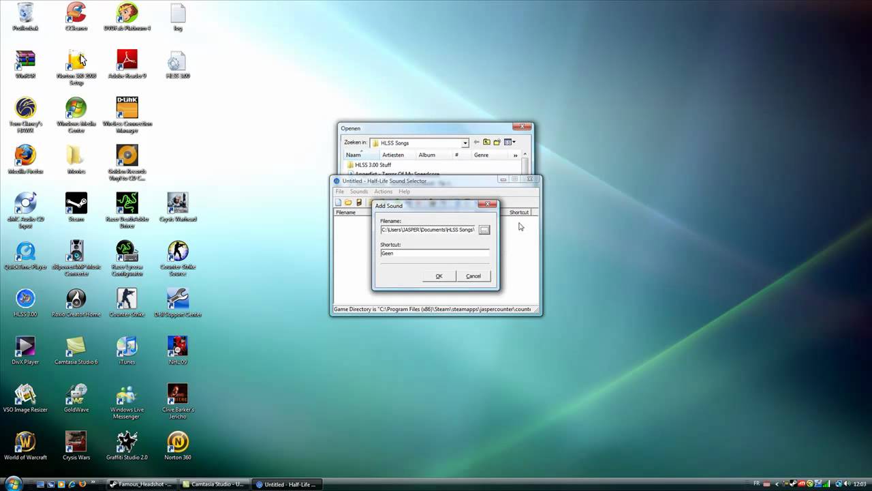Select the DVDFab Platinum 4 desktop icon
872x491 pixels.
[x=127, y=17]
